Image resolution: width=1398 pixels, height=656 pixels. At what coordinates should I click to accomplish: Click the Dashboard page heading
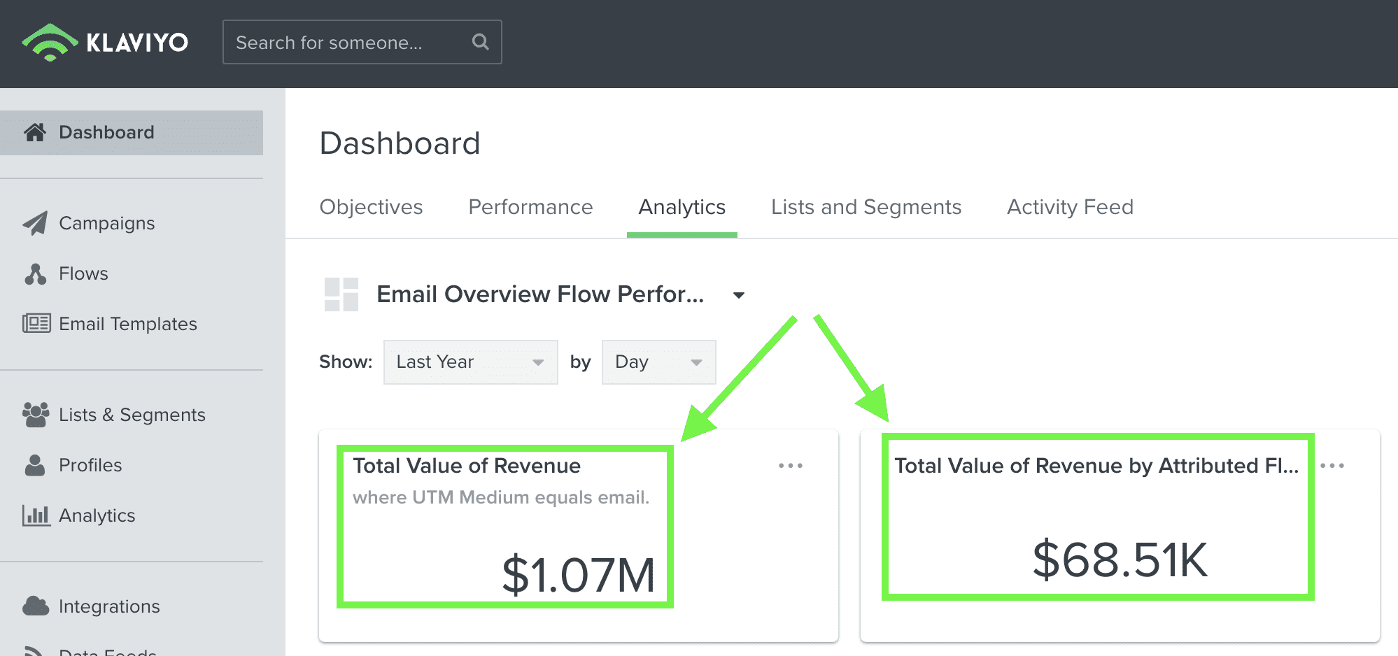click(x=400, y=143)
